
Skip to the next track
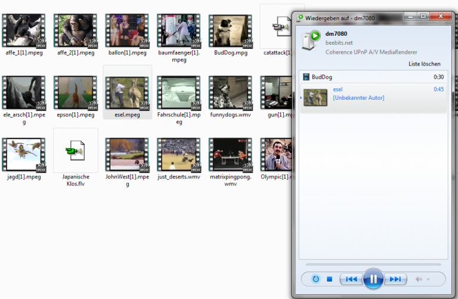click(395, 279)
